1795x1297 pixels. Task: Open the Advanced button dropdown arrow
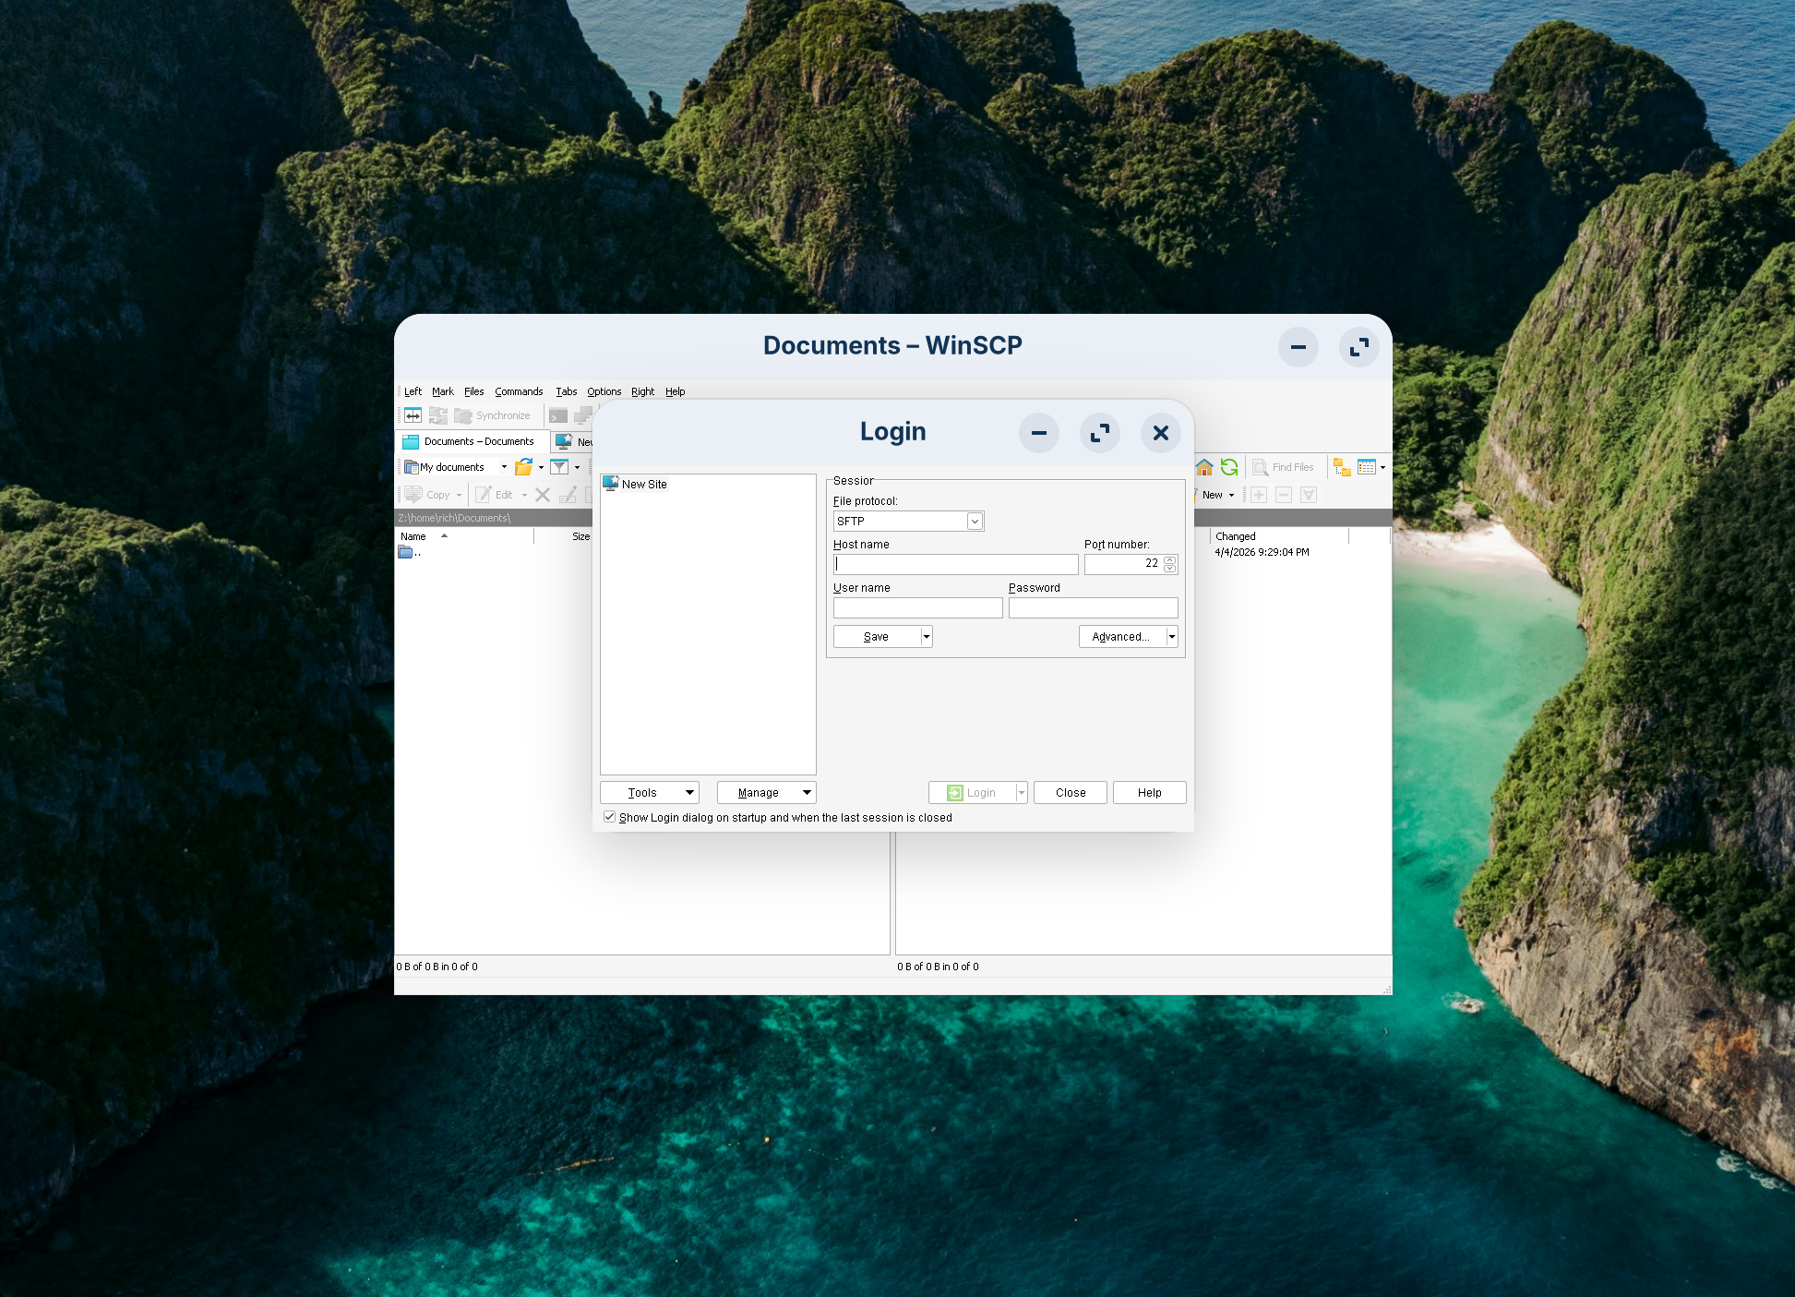[x=1172, y=636]
